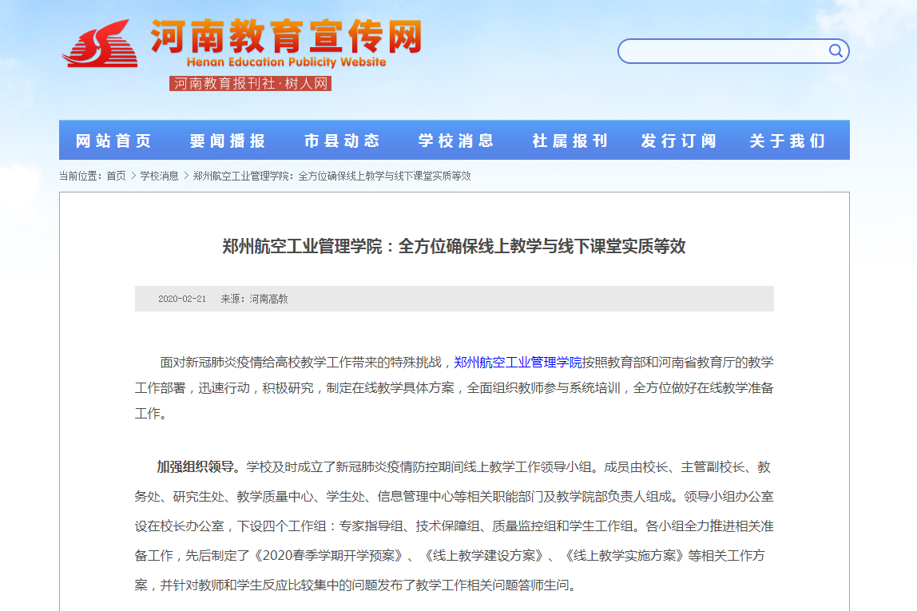Go to 首页 in breadcrumb
Image resolution: width=917 pixels, height=611 pixels.
pyautogui.click(x=116, y=176)
